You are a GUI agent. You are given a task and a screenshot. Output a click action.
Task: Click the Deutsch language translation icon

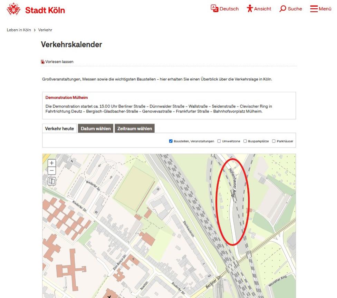[214, 8]
